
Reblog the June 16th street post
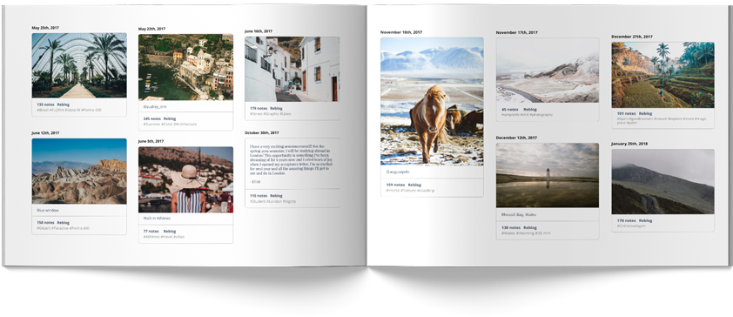point(276,109)
